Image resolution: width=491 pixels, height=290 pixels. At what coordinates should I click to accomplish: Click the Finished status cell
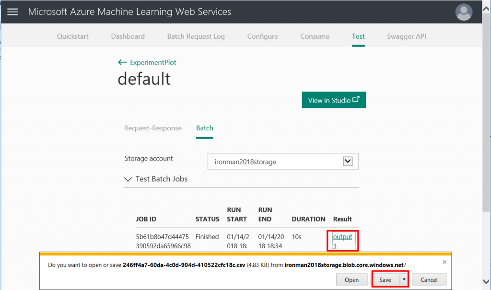coord(207,237)
